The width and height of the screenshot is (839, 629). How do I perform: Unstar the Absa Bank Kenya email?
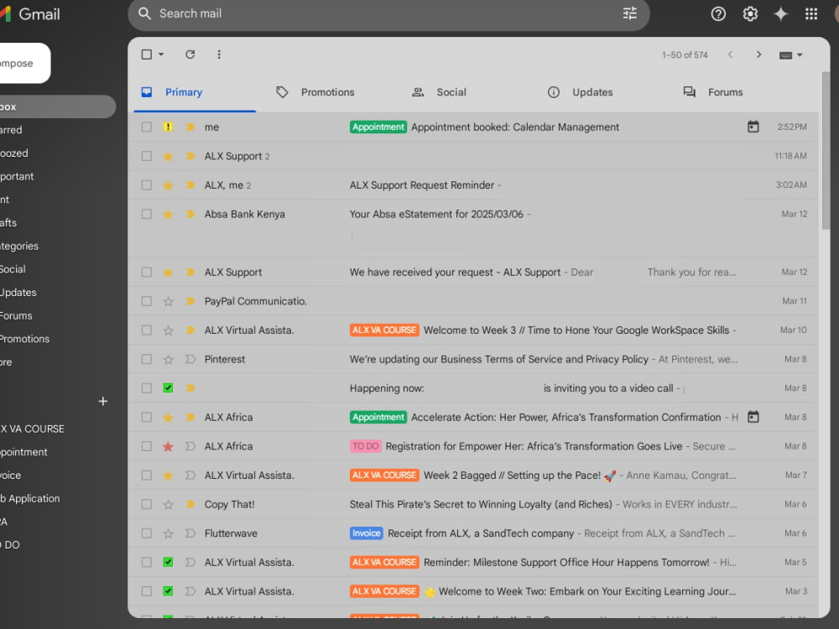click(x=168, y=215)
